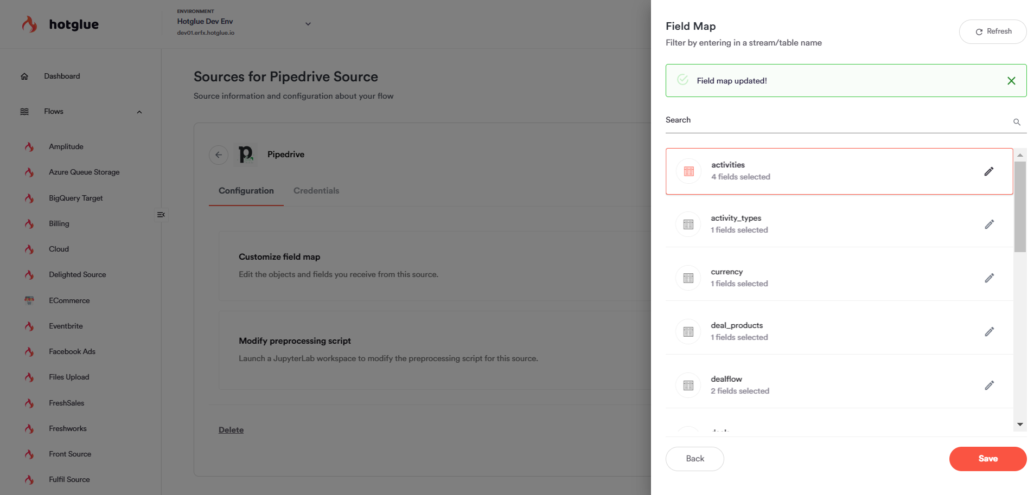Click the search magnifier icon

tap(1017, 122)
